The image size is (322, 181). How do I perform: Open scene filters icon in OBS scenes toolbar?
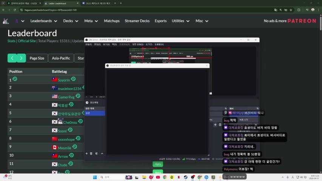pyautogui.click(x=97, y=153)
